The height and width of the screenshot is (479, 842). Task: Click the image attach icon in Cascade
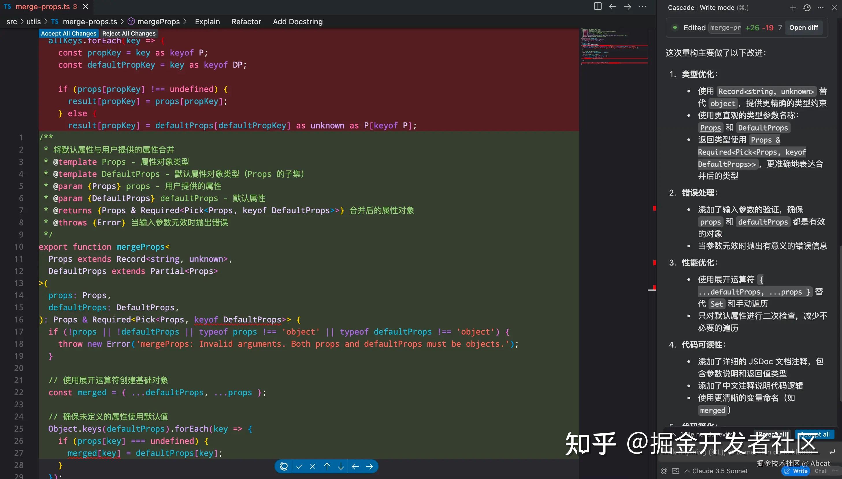(676, 471)
